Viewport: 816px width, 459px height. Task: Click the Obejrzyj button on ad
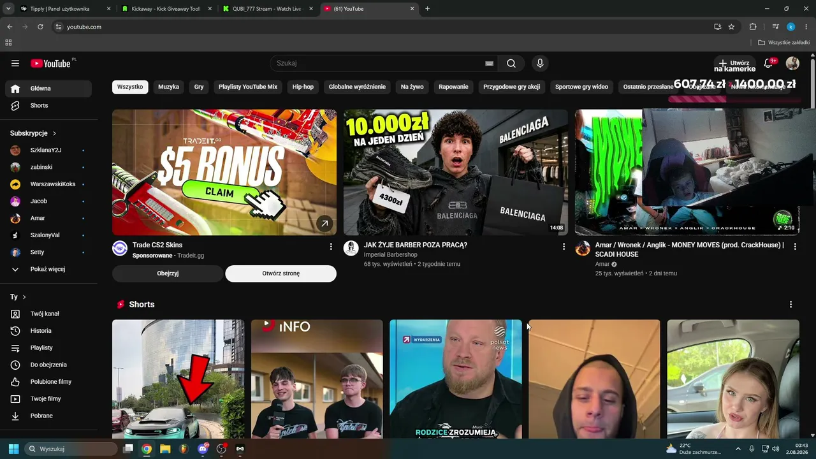click(x=168, y=273)
